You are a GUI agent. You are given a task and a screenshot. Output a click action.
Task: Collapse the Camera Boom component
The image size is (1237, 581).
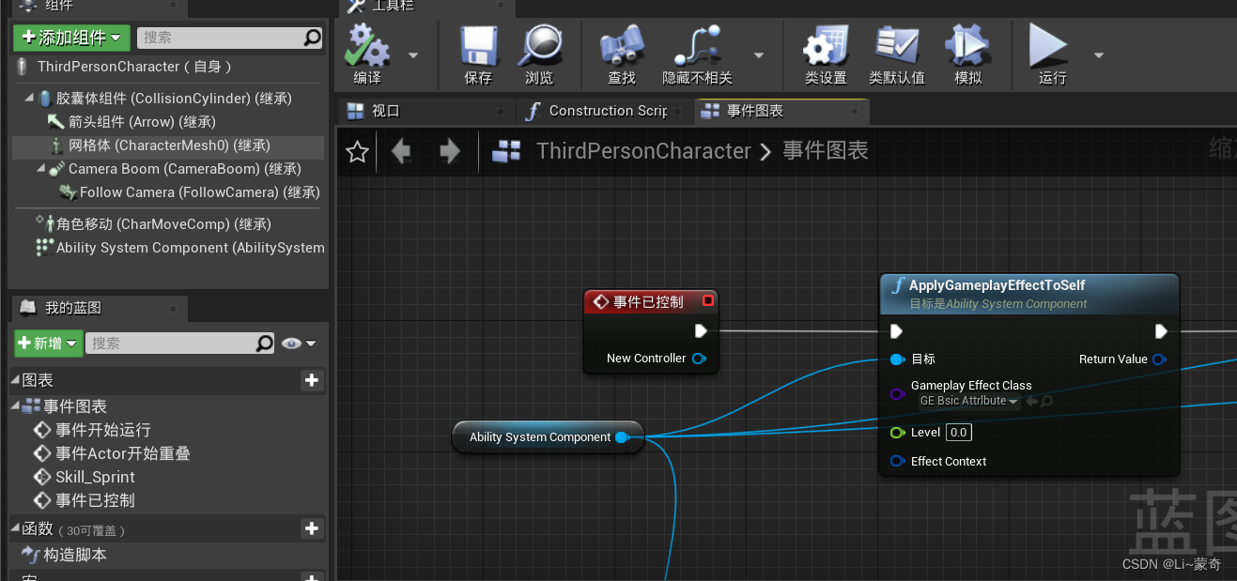(x=41, y=169)
